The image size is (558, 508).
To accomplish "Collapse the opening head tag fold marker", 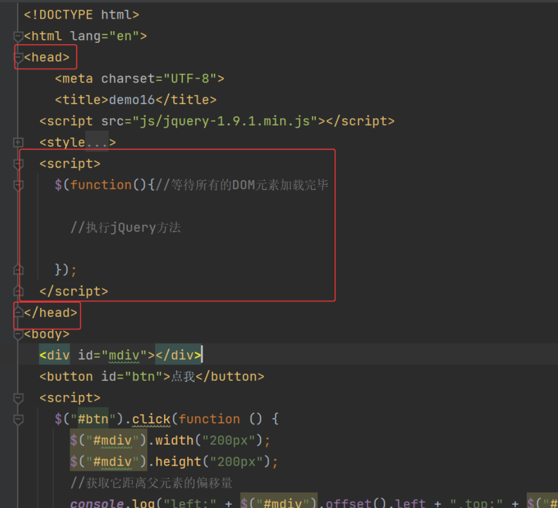I will pyautogui.click(x=18, y=58).
